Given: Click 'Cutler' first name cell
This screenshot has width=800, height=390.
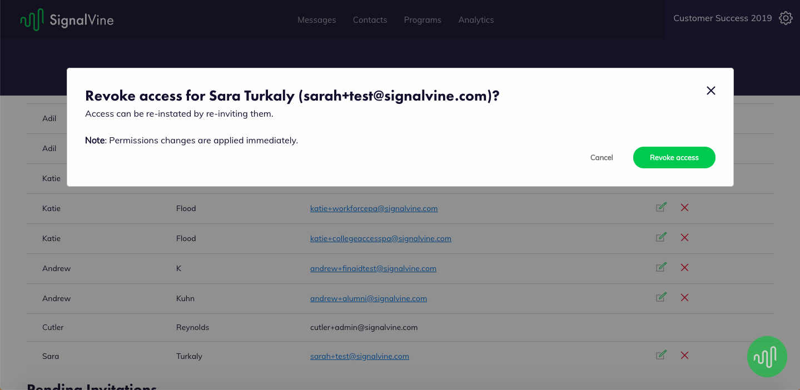Looking at the screenshot, I should coord(53,327).
